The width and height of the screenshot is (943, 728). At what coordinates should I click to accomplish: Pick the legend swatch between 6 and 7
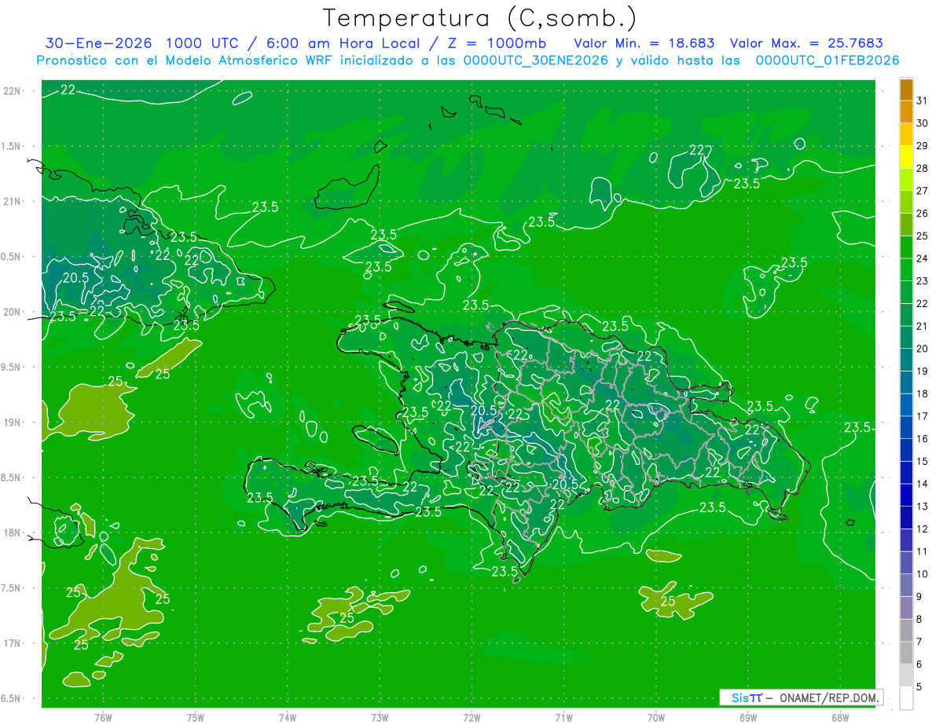point(906,653)
